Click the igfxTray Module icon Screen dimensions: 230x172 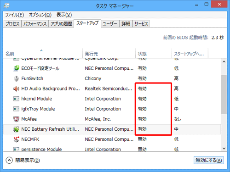pyautogui.click(x=16, y=109)
